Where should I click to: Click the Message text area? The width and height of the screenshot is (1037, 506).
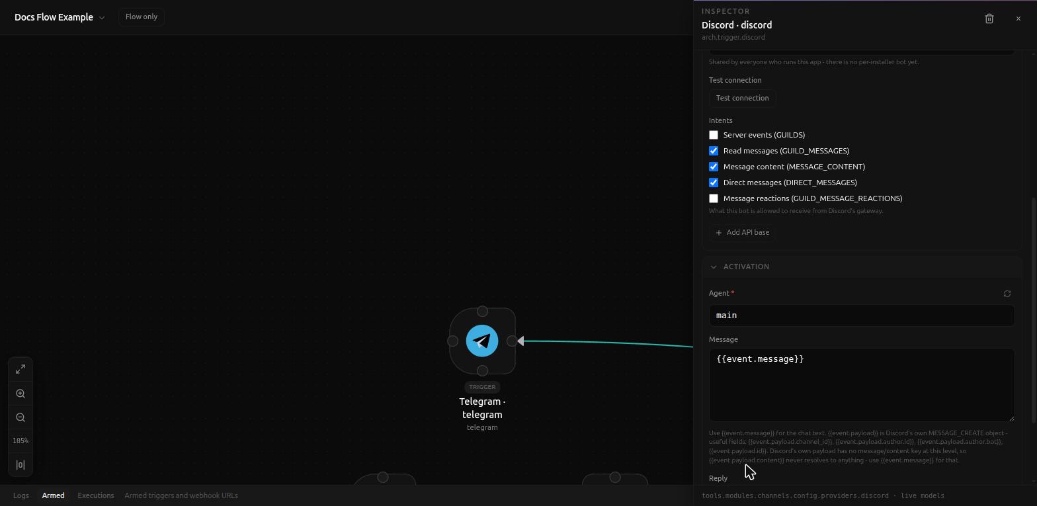862,385
